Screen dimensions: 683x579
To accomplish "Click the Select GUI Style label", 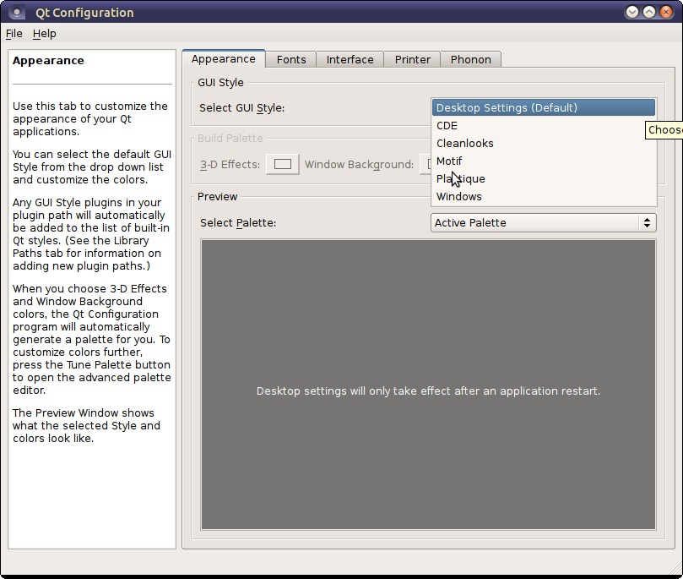I will 241,108.
